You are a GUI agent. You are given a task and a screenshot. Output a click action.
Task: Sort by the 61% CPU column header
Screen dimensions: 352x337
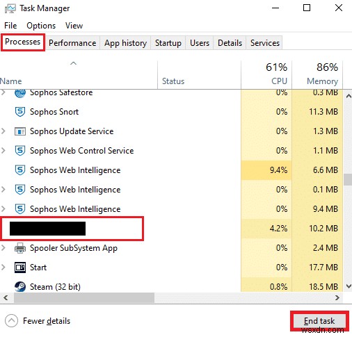click(x=266, y=75)
